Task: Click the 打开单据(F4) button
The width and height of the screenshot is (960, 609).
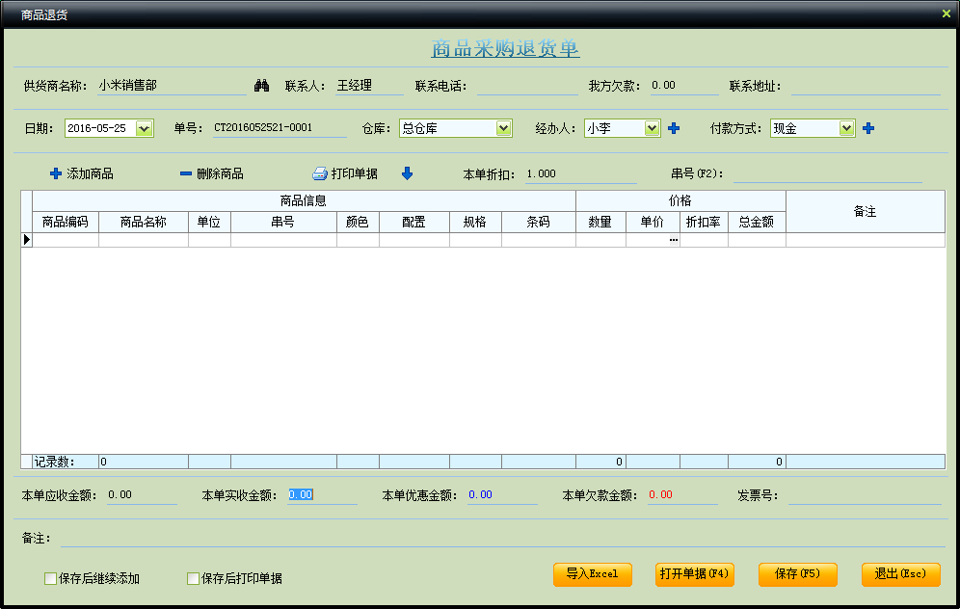Action: tap(694, 574)
